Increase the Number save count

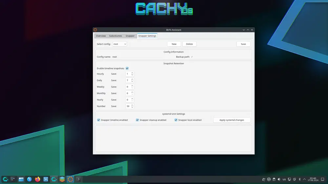[132, 105]
